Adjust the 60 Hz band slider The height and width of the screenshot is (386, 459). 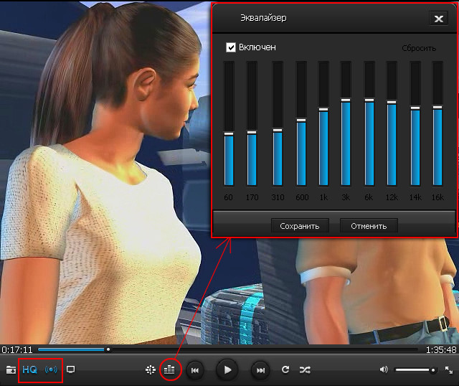point(229,123)
